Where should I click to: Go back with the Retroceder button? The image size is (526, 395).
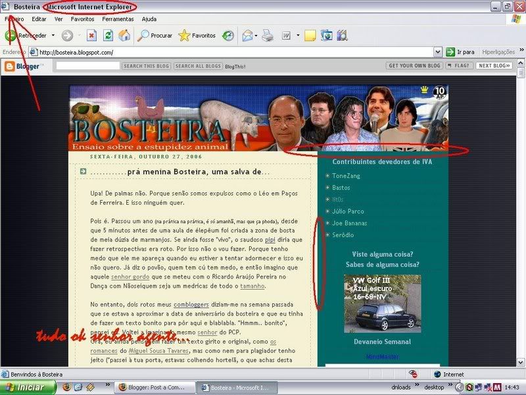(26, 36)
